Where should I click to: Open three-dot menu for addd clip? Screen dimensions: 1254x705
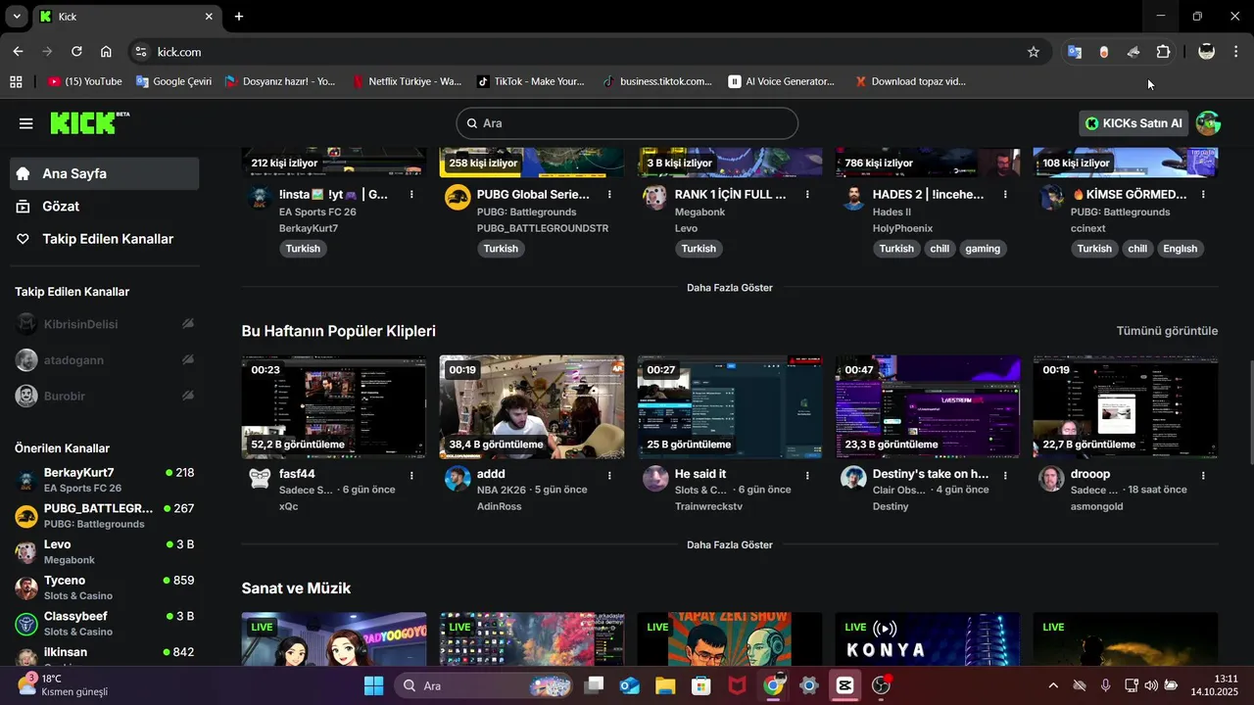coord(609,475)
